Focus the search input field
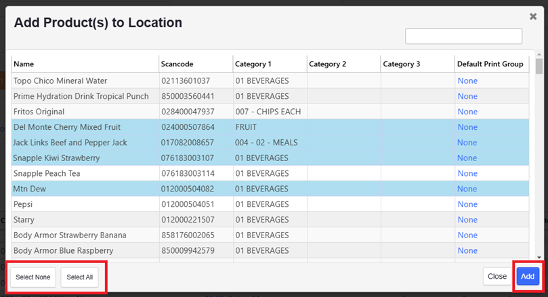 [x=464, y=37]
